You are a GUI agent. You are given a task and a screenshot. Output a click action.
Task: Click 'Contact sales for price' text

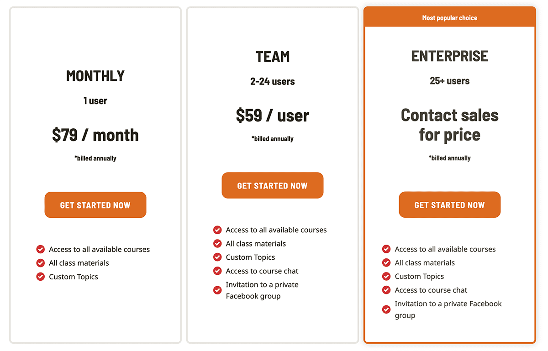coord(449,125)
